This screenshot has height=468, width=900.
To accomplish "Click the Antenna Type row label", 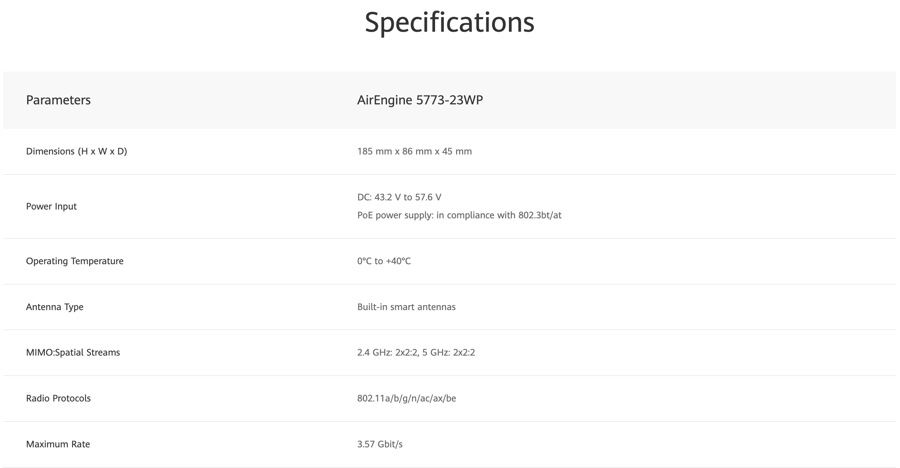I will click(55, 307).
